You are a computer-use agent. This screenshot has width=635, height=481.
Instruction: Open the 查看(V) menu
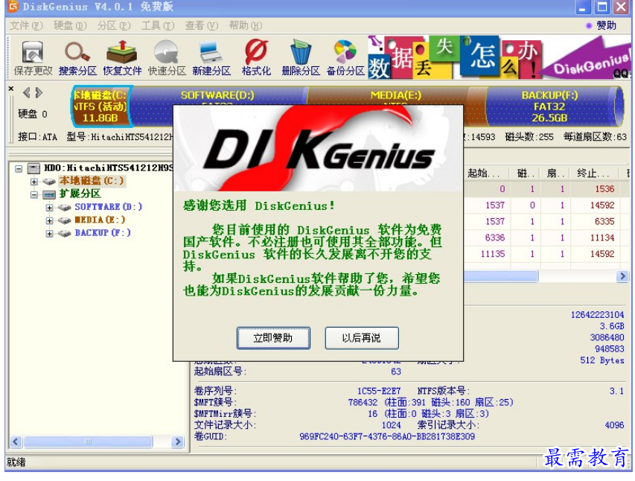(x=202, y=25)
